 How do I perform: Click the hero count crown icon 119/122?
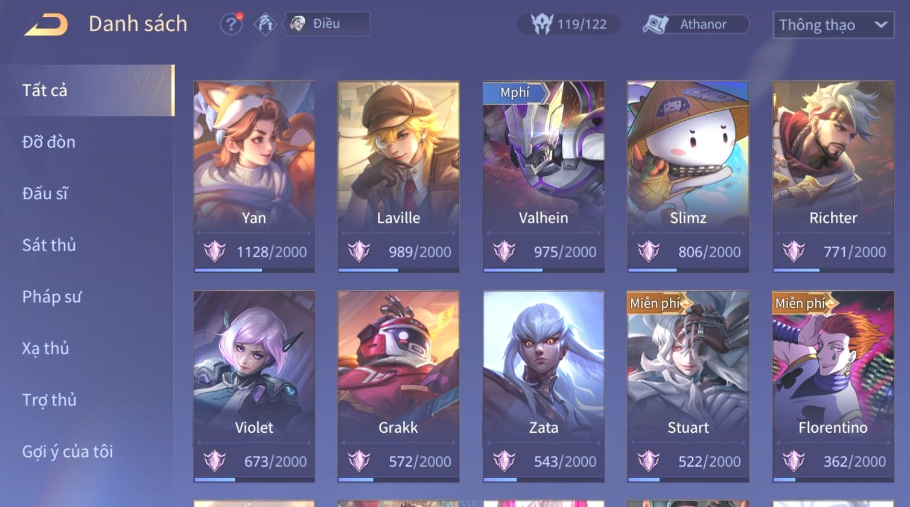(x=541, y=24)
